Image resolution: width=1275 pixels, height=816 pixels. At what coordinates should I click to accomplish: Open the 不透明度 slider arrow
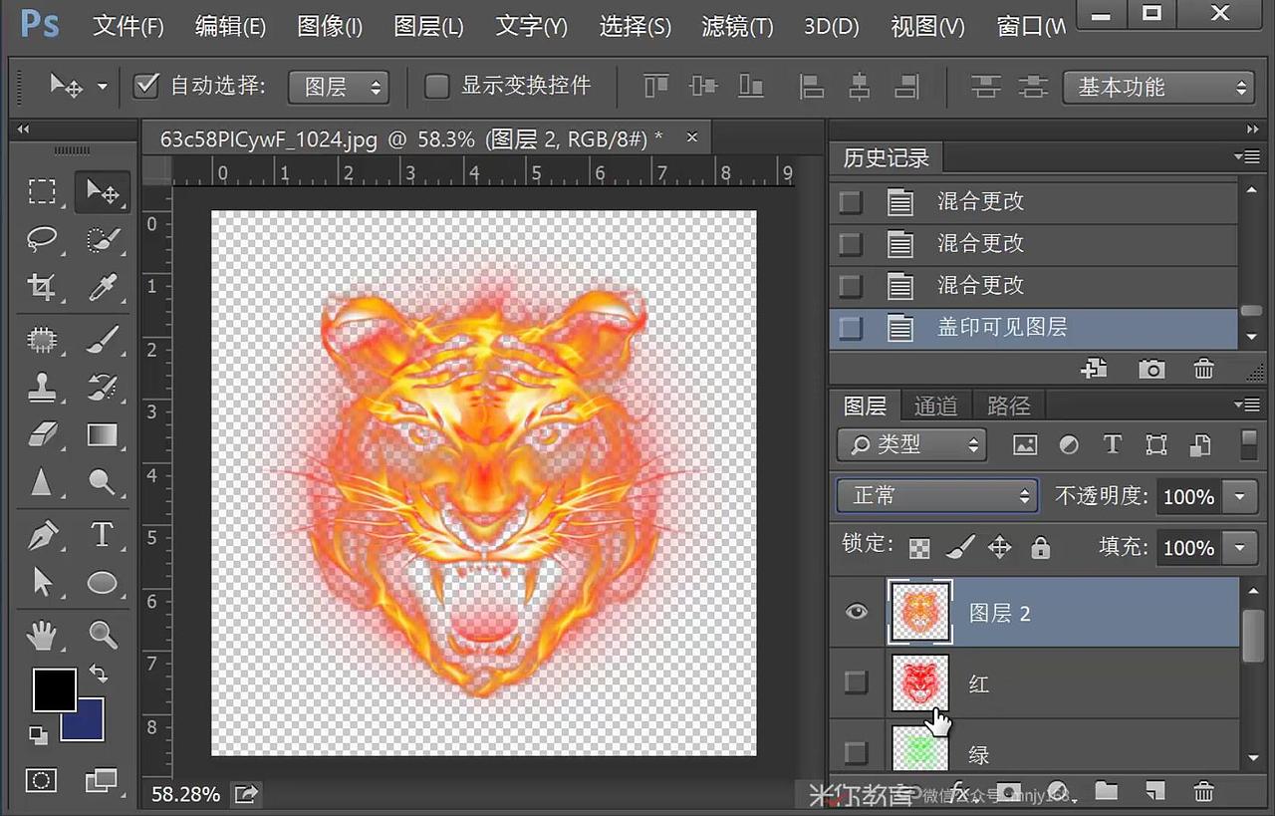click(1240, 496)
